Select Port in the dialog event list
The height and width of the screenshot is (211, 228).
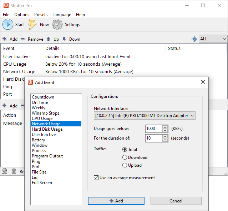click(x=56, y=167)
